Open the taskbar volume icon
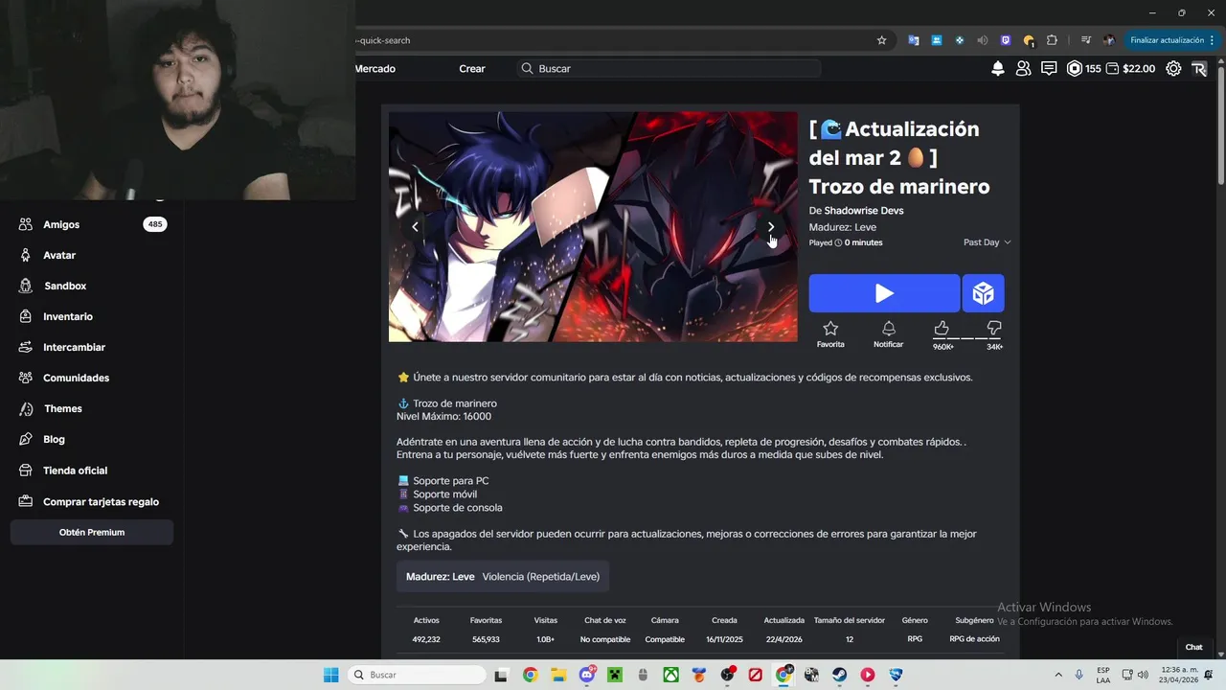The image size is (1226, 690). (1143, 675)
